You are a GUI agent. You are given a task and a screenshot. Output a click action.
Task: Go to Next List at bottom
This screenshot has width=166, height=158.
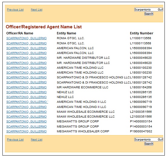pyautogui.click(x=37, y=140)
